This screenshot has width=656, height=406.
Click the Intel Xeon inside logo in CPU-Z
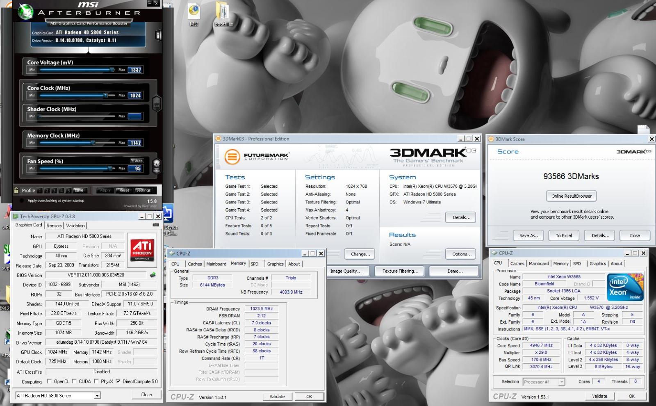[x=625, y=287]
